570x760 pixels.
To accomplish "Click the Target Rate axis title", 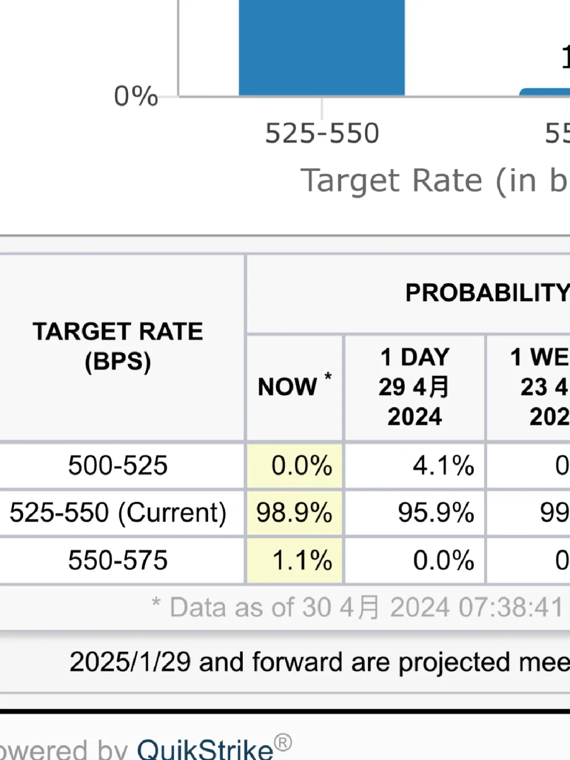I will tap(435, 181).
